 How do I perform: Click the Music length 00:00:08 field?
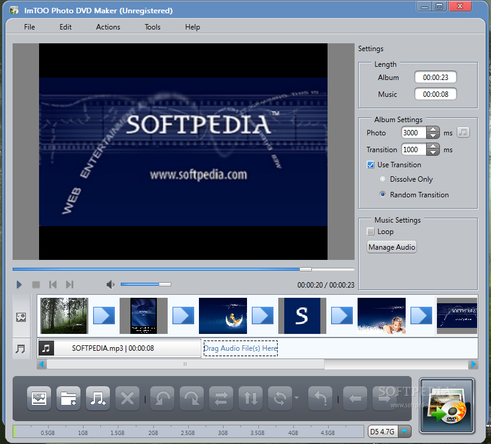435,94
